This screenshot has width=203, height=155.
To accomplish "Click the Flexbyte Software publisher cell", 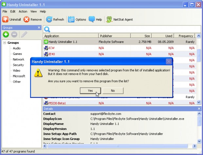I will coord(111,42).
